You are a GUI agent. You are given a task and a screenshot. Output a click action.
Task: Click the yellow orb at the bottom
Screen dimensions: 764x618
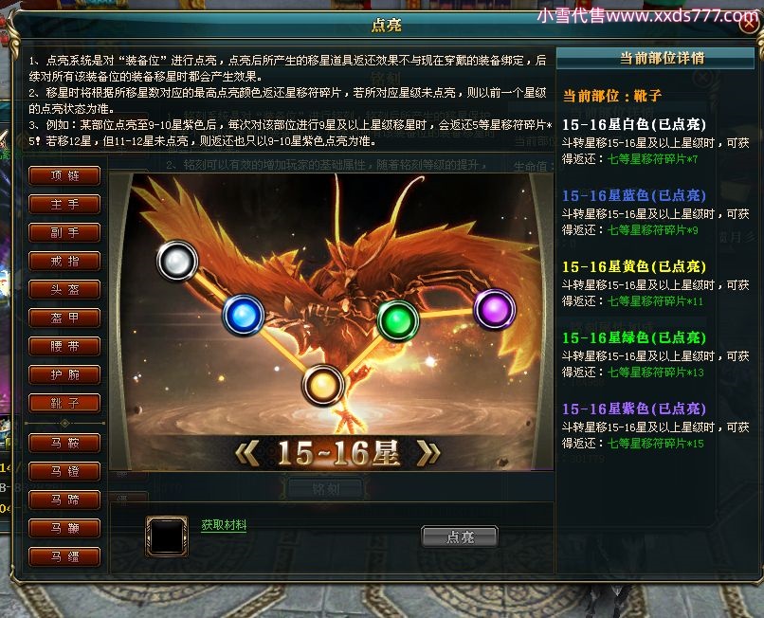click(x=323, y=385)
